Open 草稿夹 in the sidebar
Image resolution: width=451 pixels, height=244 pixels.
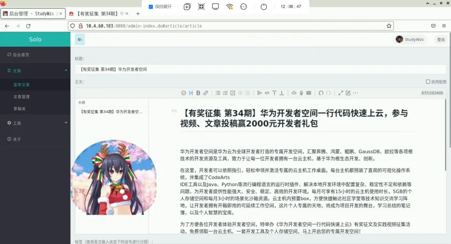35,109
